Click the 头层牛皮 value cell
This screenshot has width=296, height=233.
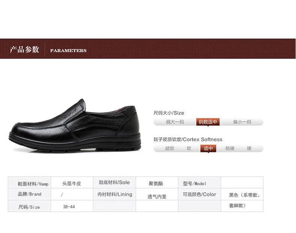72,183
